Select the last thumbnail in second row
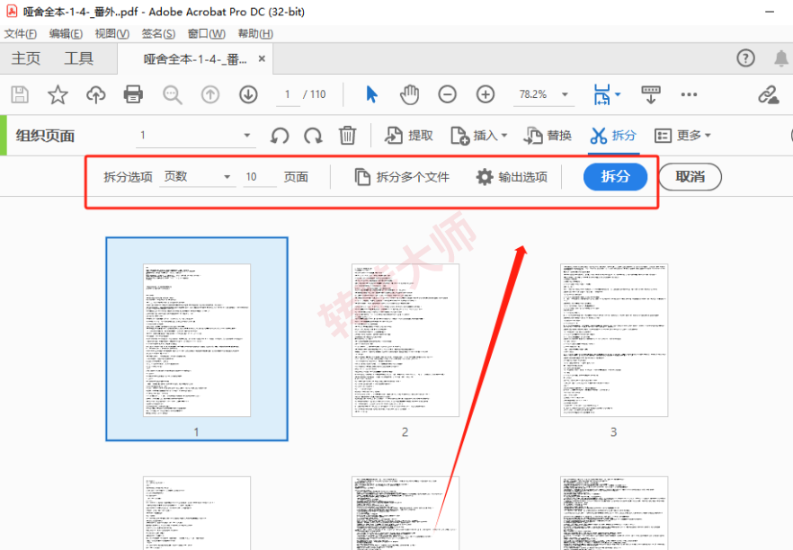 coord(614,513)
